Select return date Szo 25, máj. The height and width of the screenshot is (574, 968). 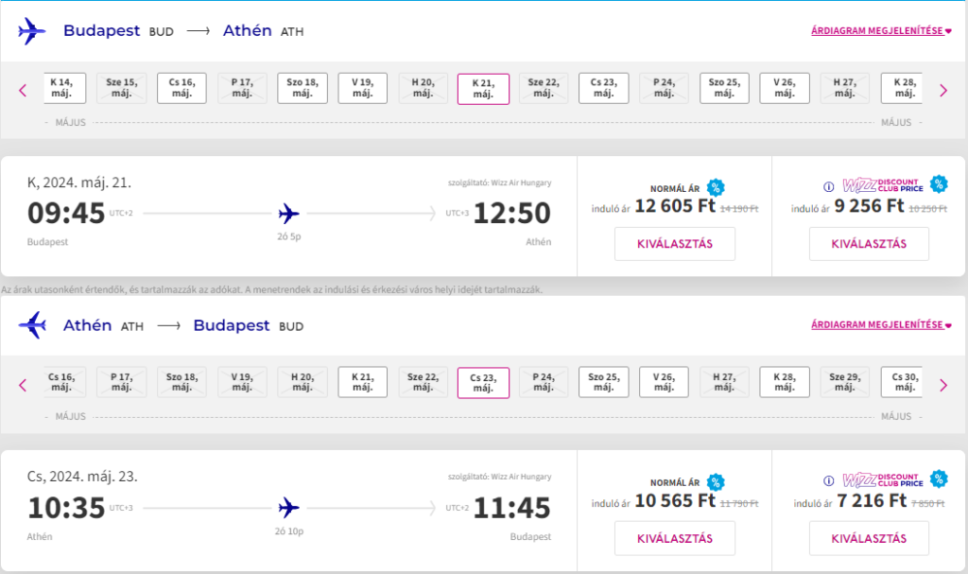click(x=604, y=382)
